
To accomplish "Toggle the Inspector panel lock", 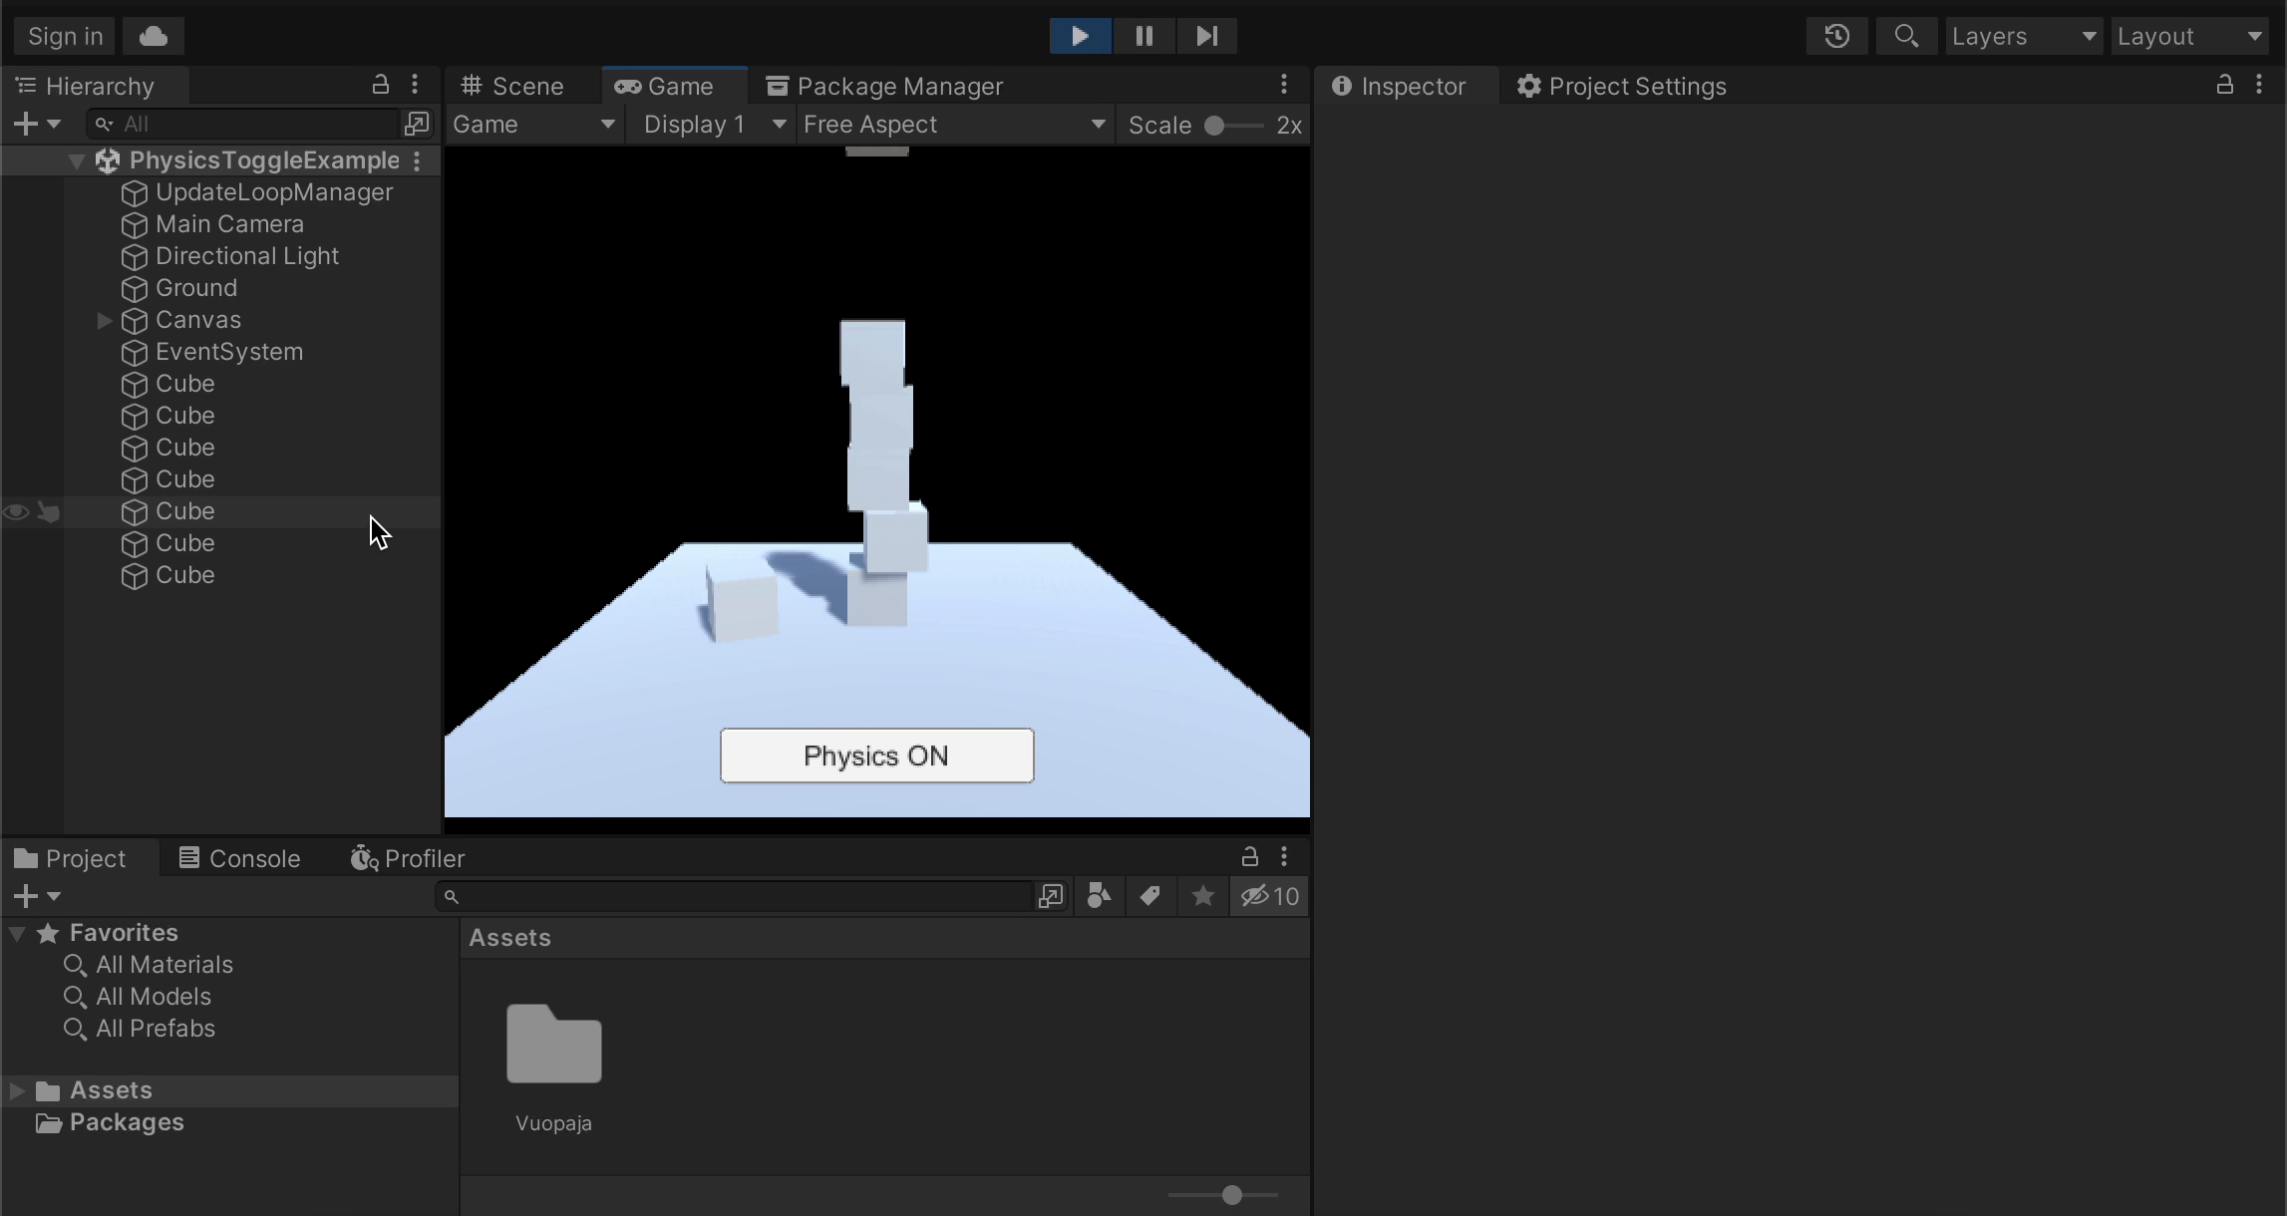I will pyautogui.click(x=2224, y=85).
